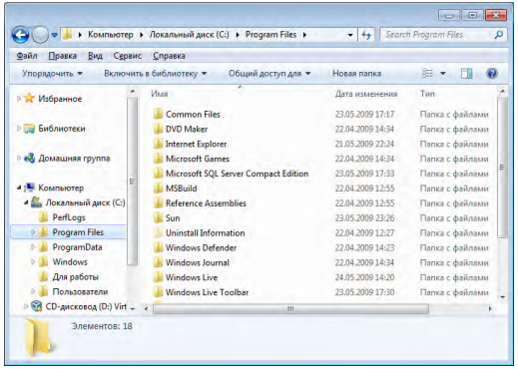
Task: Select Windows Live Toolbar folder name
Action: 207,292
